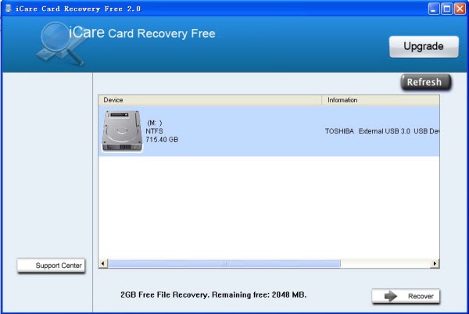Click the NTFS file system label
The width and height of the screenshot is (469, 314).
click(154, 131)
